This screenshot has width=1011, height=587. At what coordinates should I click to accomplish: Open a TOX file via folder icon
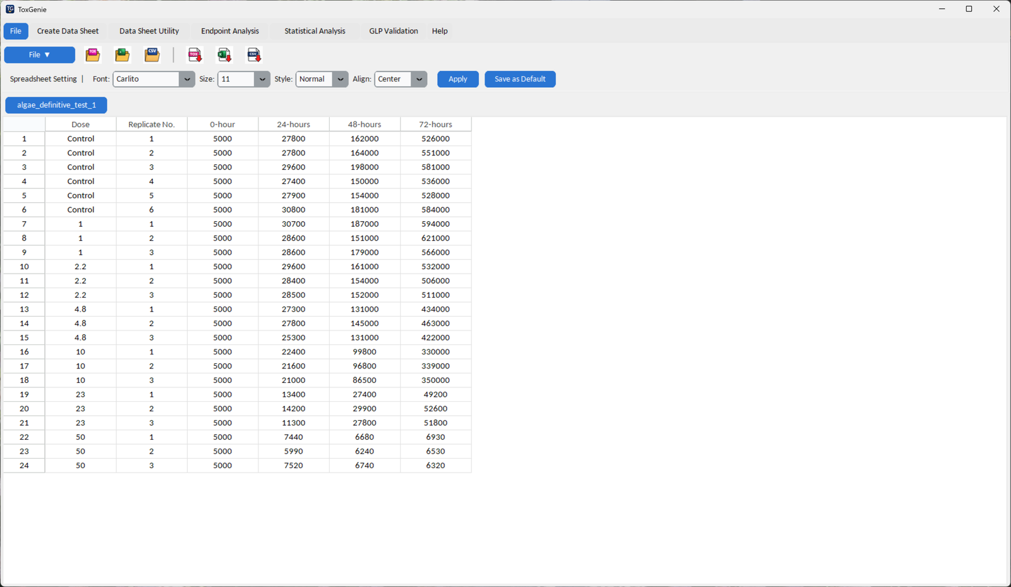click(93, 55)
